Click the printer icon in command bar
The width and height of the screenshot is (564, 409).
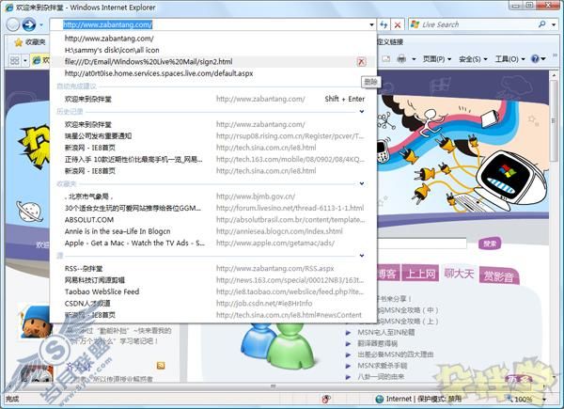tap(401, 58)
